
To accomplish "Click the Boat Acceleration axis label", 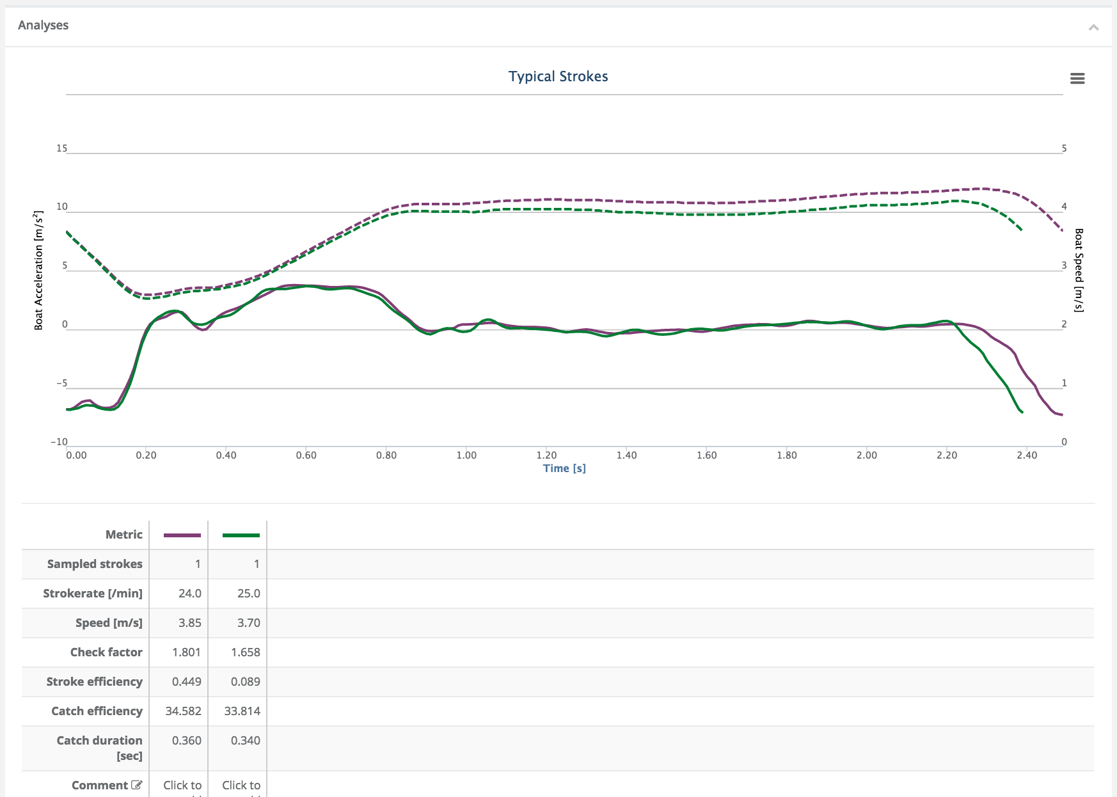I will [38, 270].
